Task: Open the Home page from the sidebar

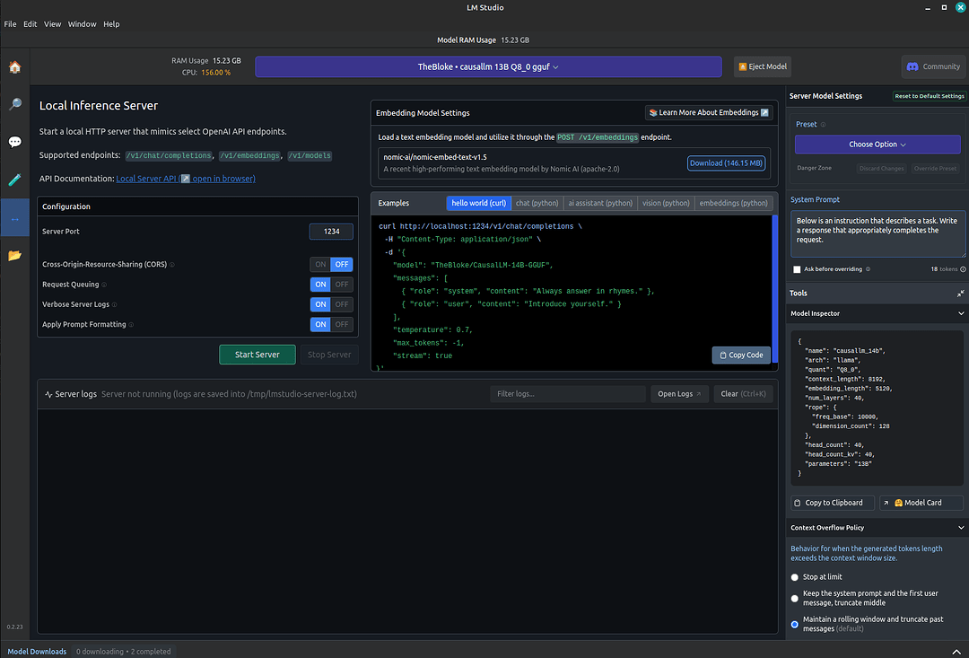Action: tap(14, 66)
